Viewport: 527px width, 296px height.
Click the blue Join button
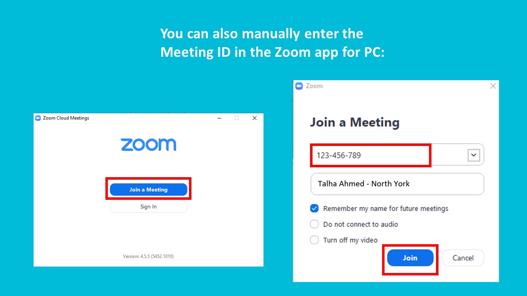pos(410,258)
